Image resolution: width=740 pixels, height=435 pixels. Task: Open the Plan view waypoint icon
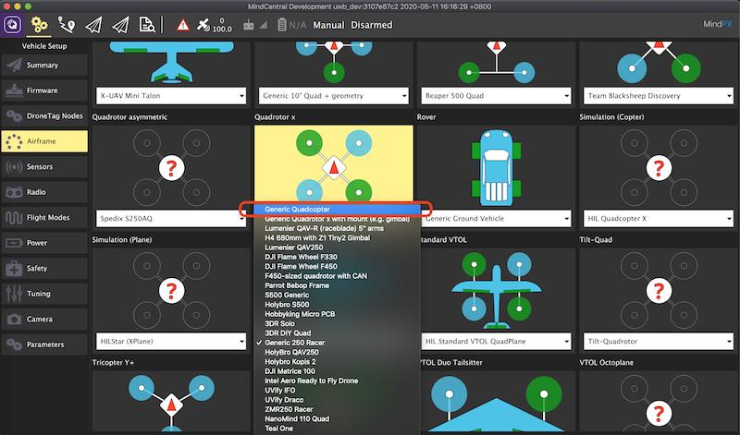(66, 25)
